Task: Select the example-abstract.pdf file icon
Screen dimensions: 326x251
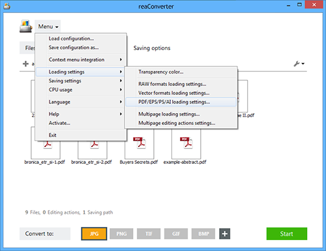Action: 186,143
